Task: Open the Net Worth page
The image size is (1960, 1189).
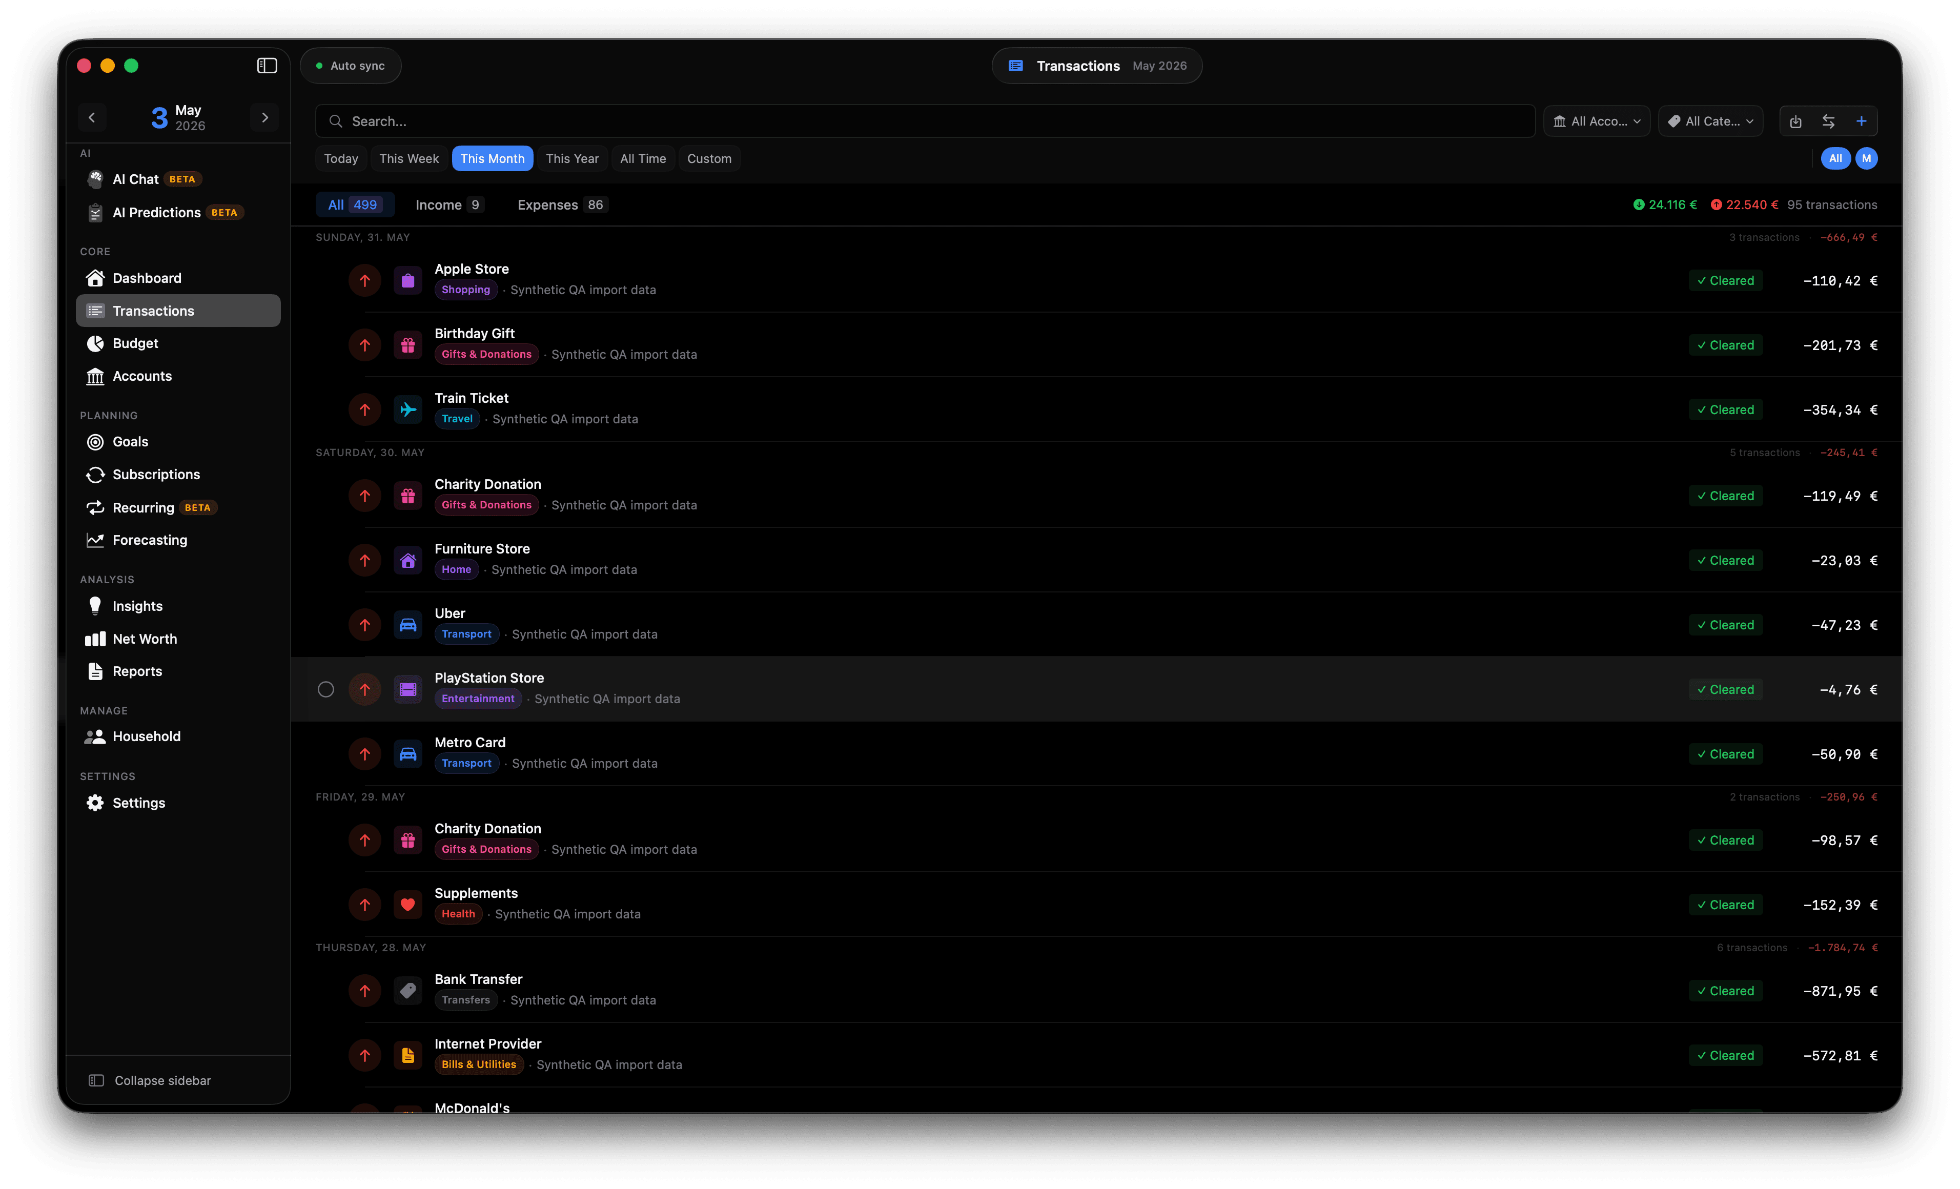Action: click(178, 639)
